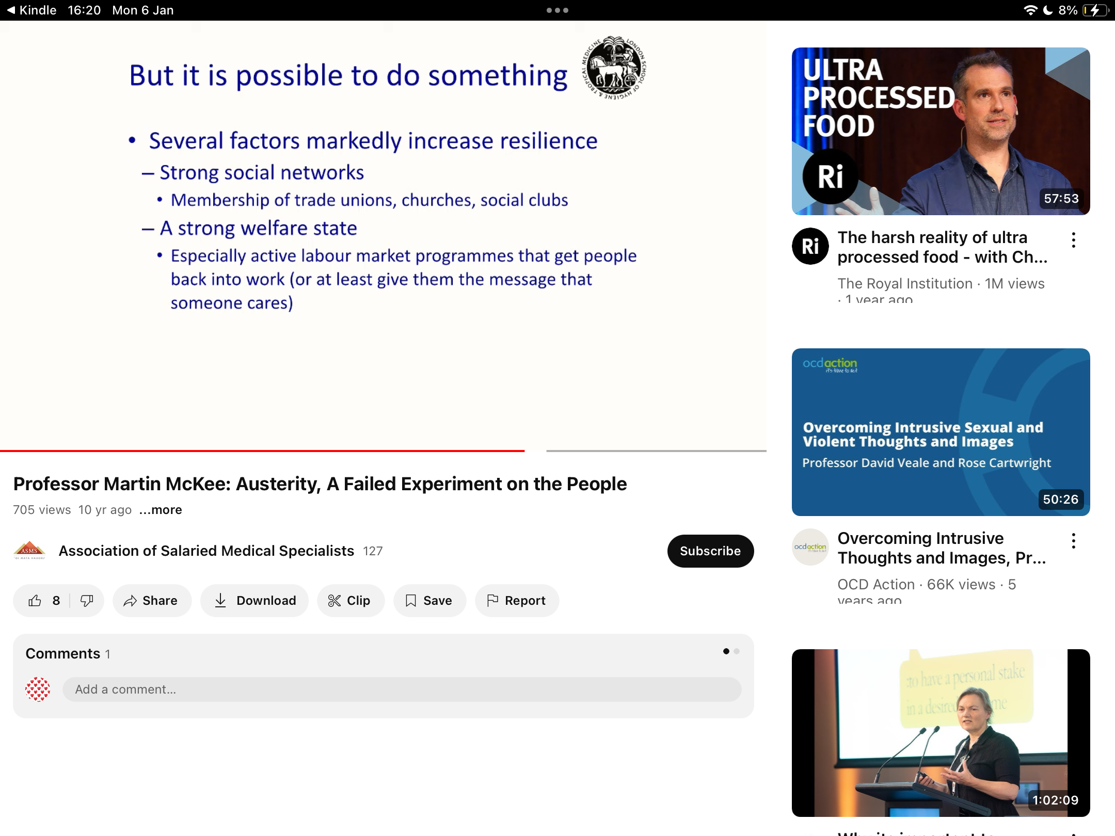Open the Royal Institution channel avatar
This screenshot has width=1115, height=836.
click(810, 246)
